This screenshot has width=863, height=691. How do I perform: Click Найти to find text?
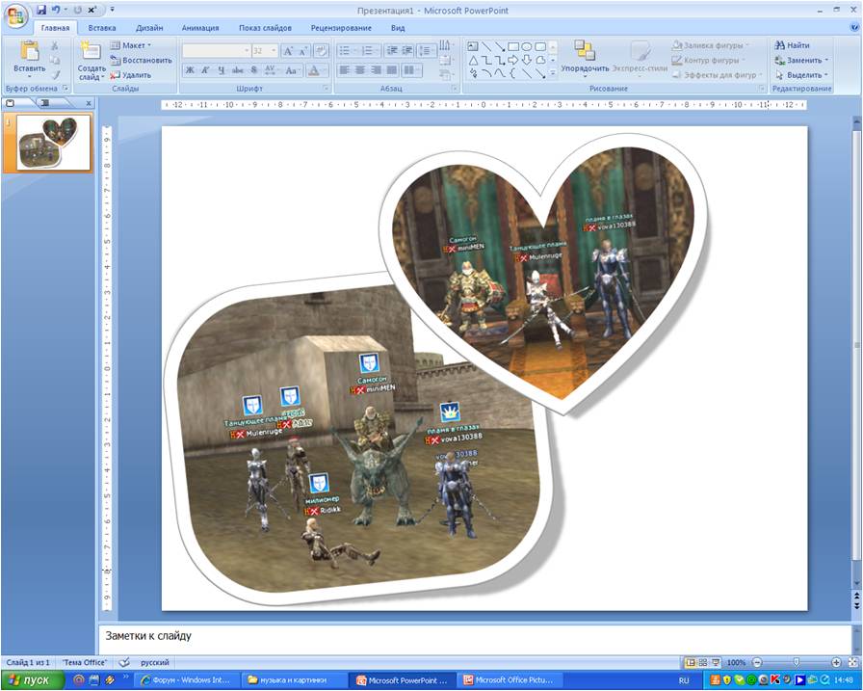[793, 45]
